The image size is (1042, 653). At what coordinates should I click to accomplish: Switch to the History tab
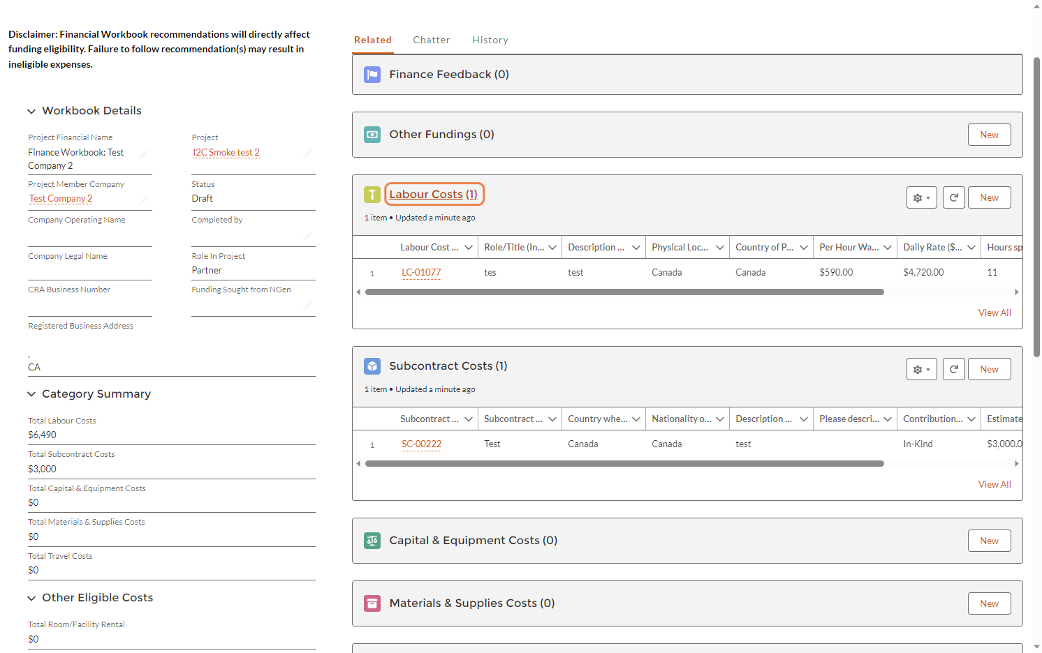click(490, 40)
